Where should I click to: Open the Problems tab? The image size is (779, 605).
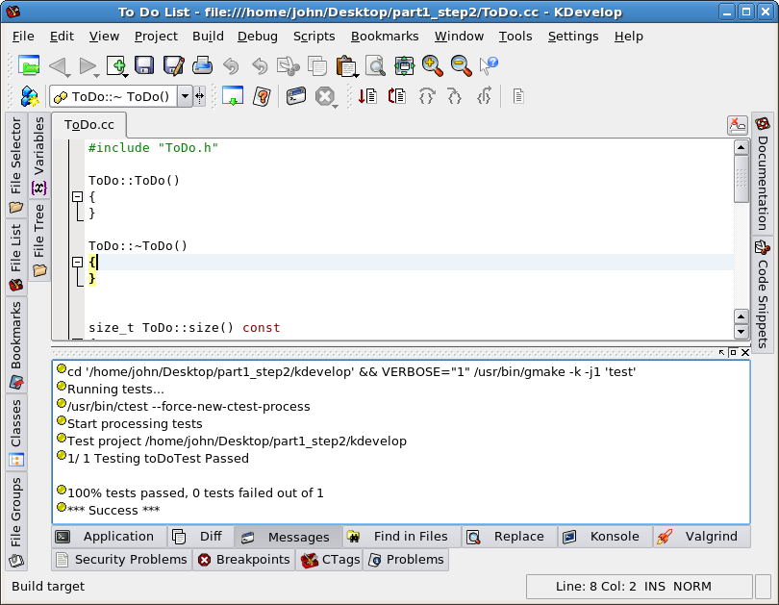[406, 560]
